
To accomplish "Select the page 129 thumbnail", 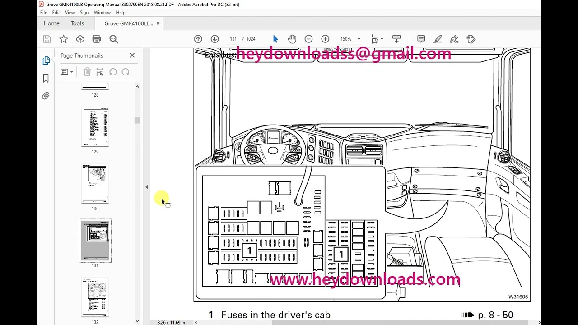I will pyautogui.click(x=95, y=127).
